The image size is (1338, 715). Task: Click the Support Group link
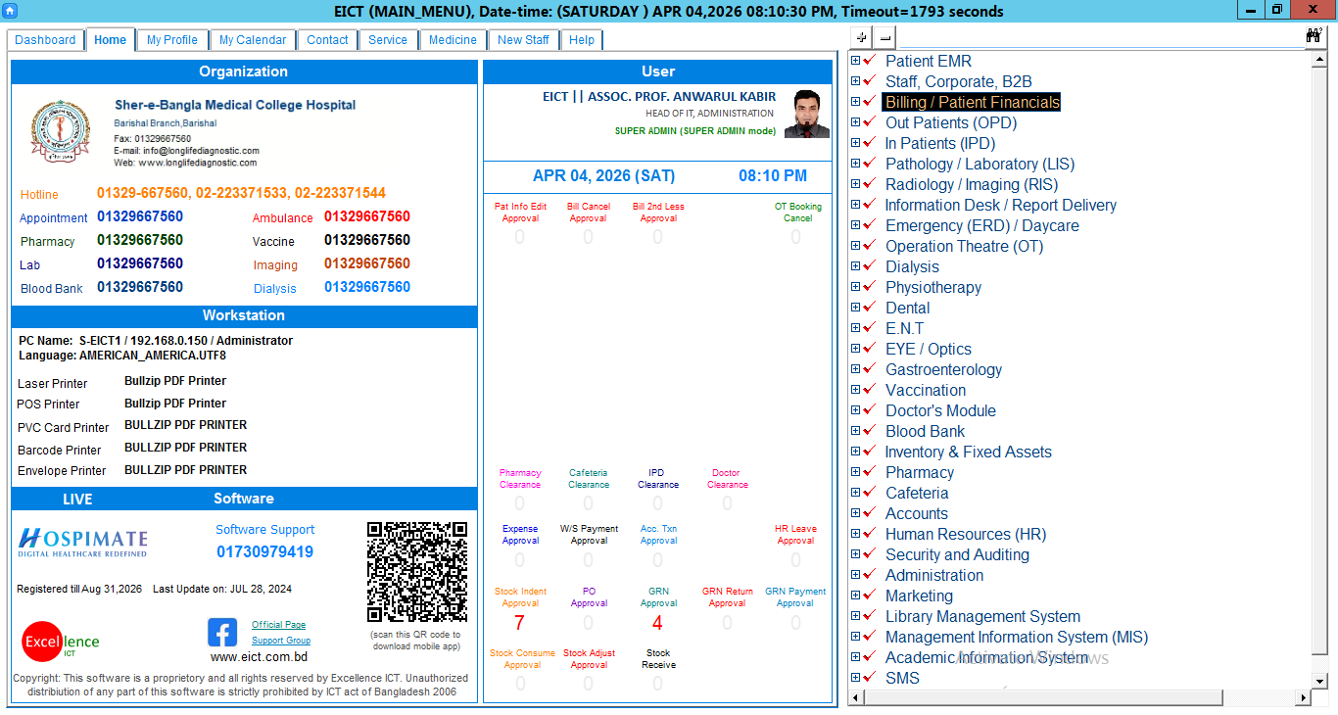tap(281, 641)
